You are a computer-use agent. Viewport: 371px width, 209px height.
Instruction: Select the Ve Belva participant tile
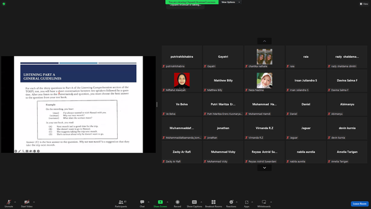point(181,105)
